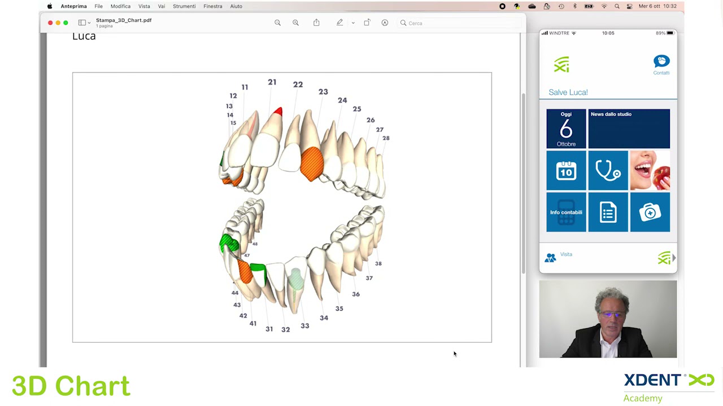Open the Share icon in Preview toolbar
This screenshot has height=406, width=723.
point(316,23)
